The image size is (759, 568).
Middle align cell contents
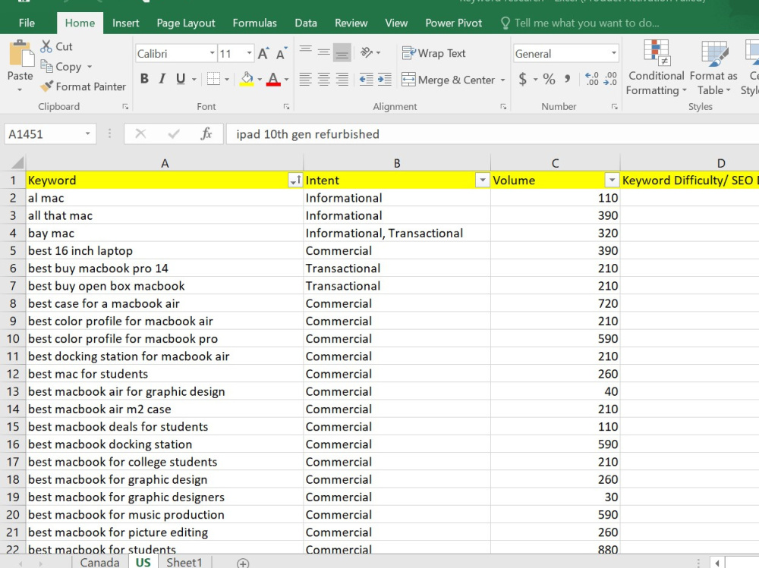[x=324, y=52]
